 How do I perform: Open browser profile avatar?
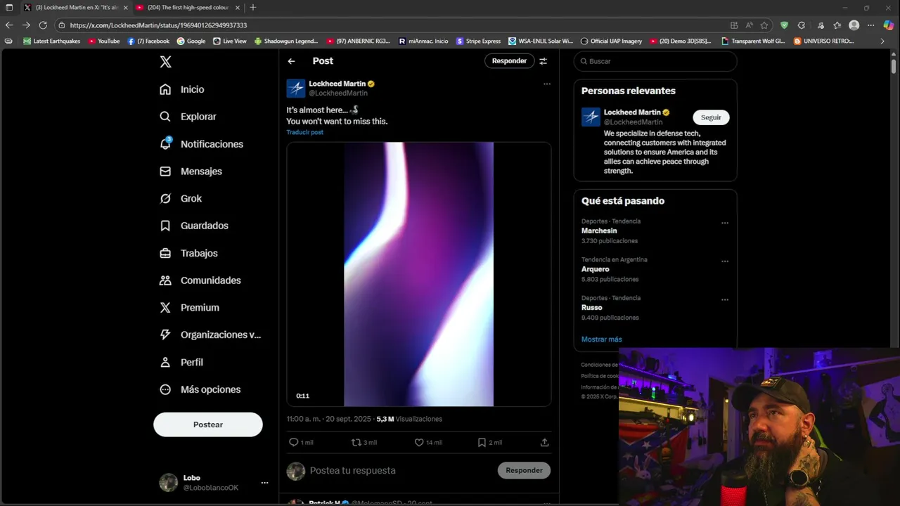click(x=854, y=25)
